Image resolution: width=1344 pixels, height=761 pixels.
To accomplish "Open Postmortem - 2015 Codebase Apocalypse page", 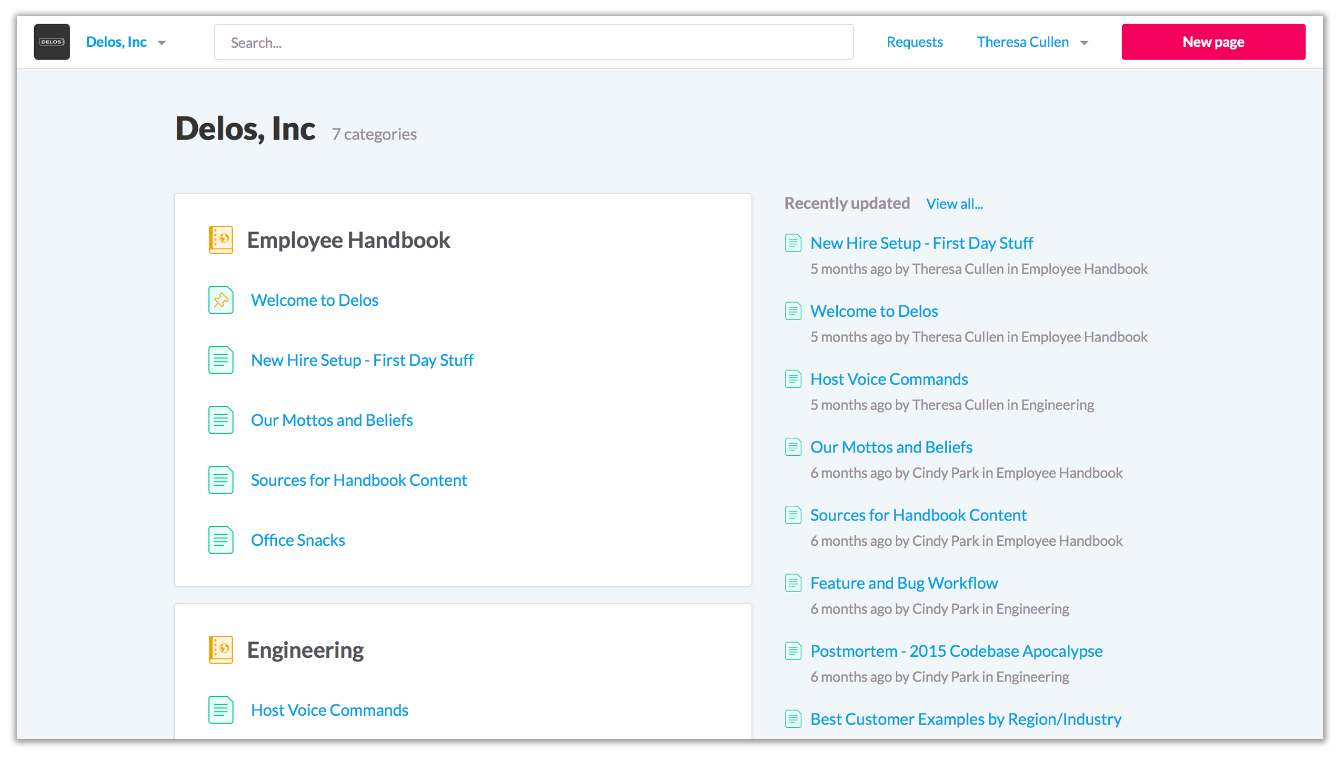I will point(956,651).
